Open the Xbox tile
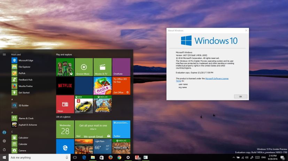 (65, 67)
